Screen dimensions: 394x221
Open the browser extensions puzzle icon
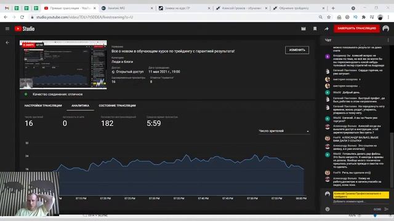(x=363, y=17)
